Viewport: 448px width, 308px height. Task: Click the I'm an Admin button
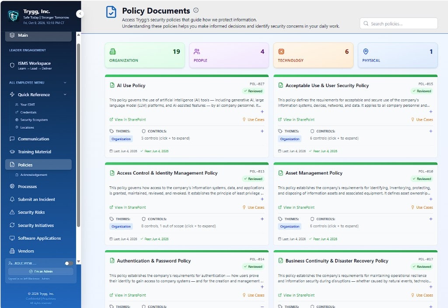coord(41,271)
